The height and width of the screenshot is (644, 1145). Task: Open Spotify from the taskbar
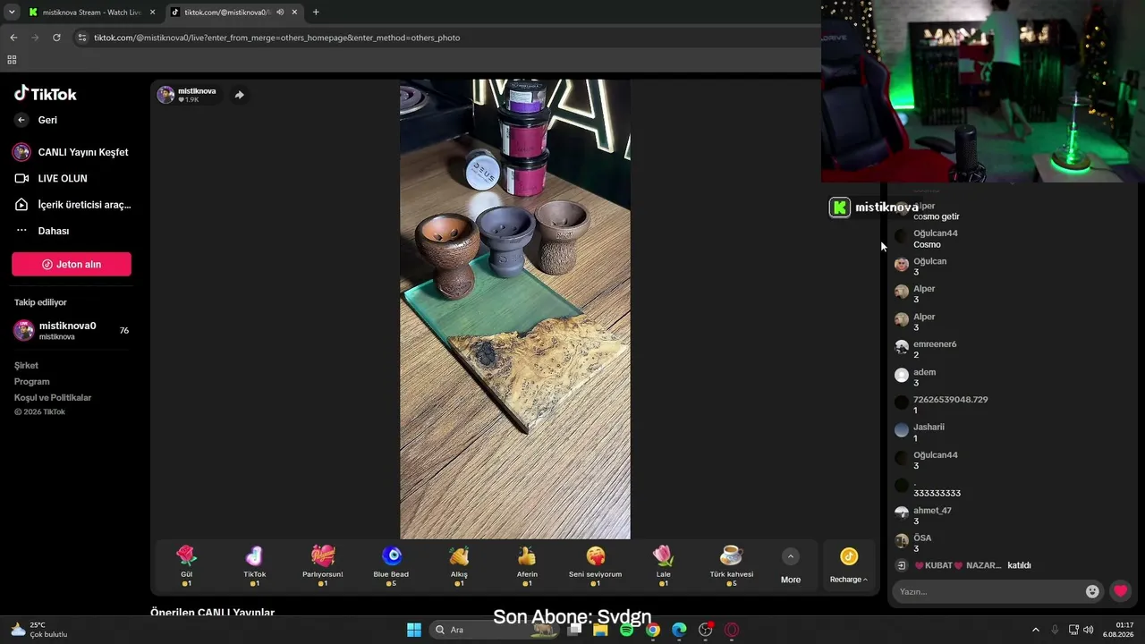626,630
